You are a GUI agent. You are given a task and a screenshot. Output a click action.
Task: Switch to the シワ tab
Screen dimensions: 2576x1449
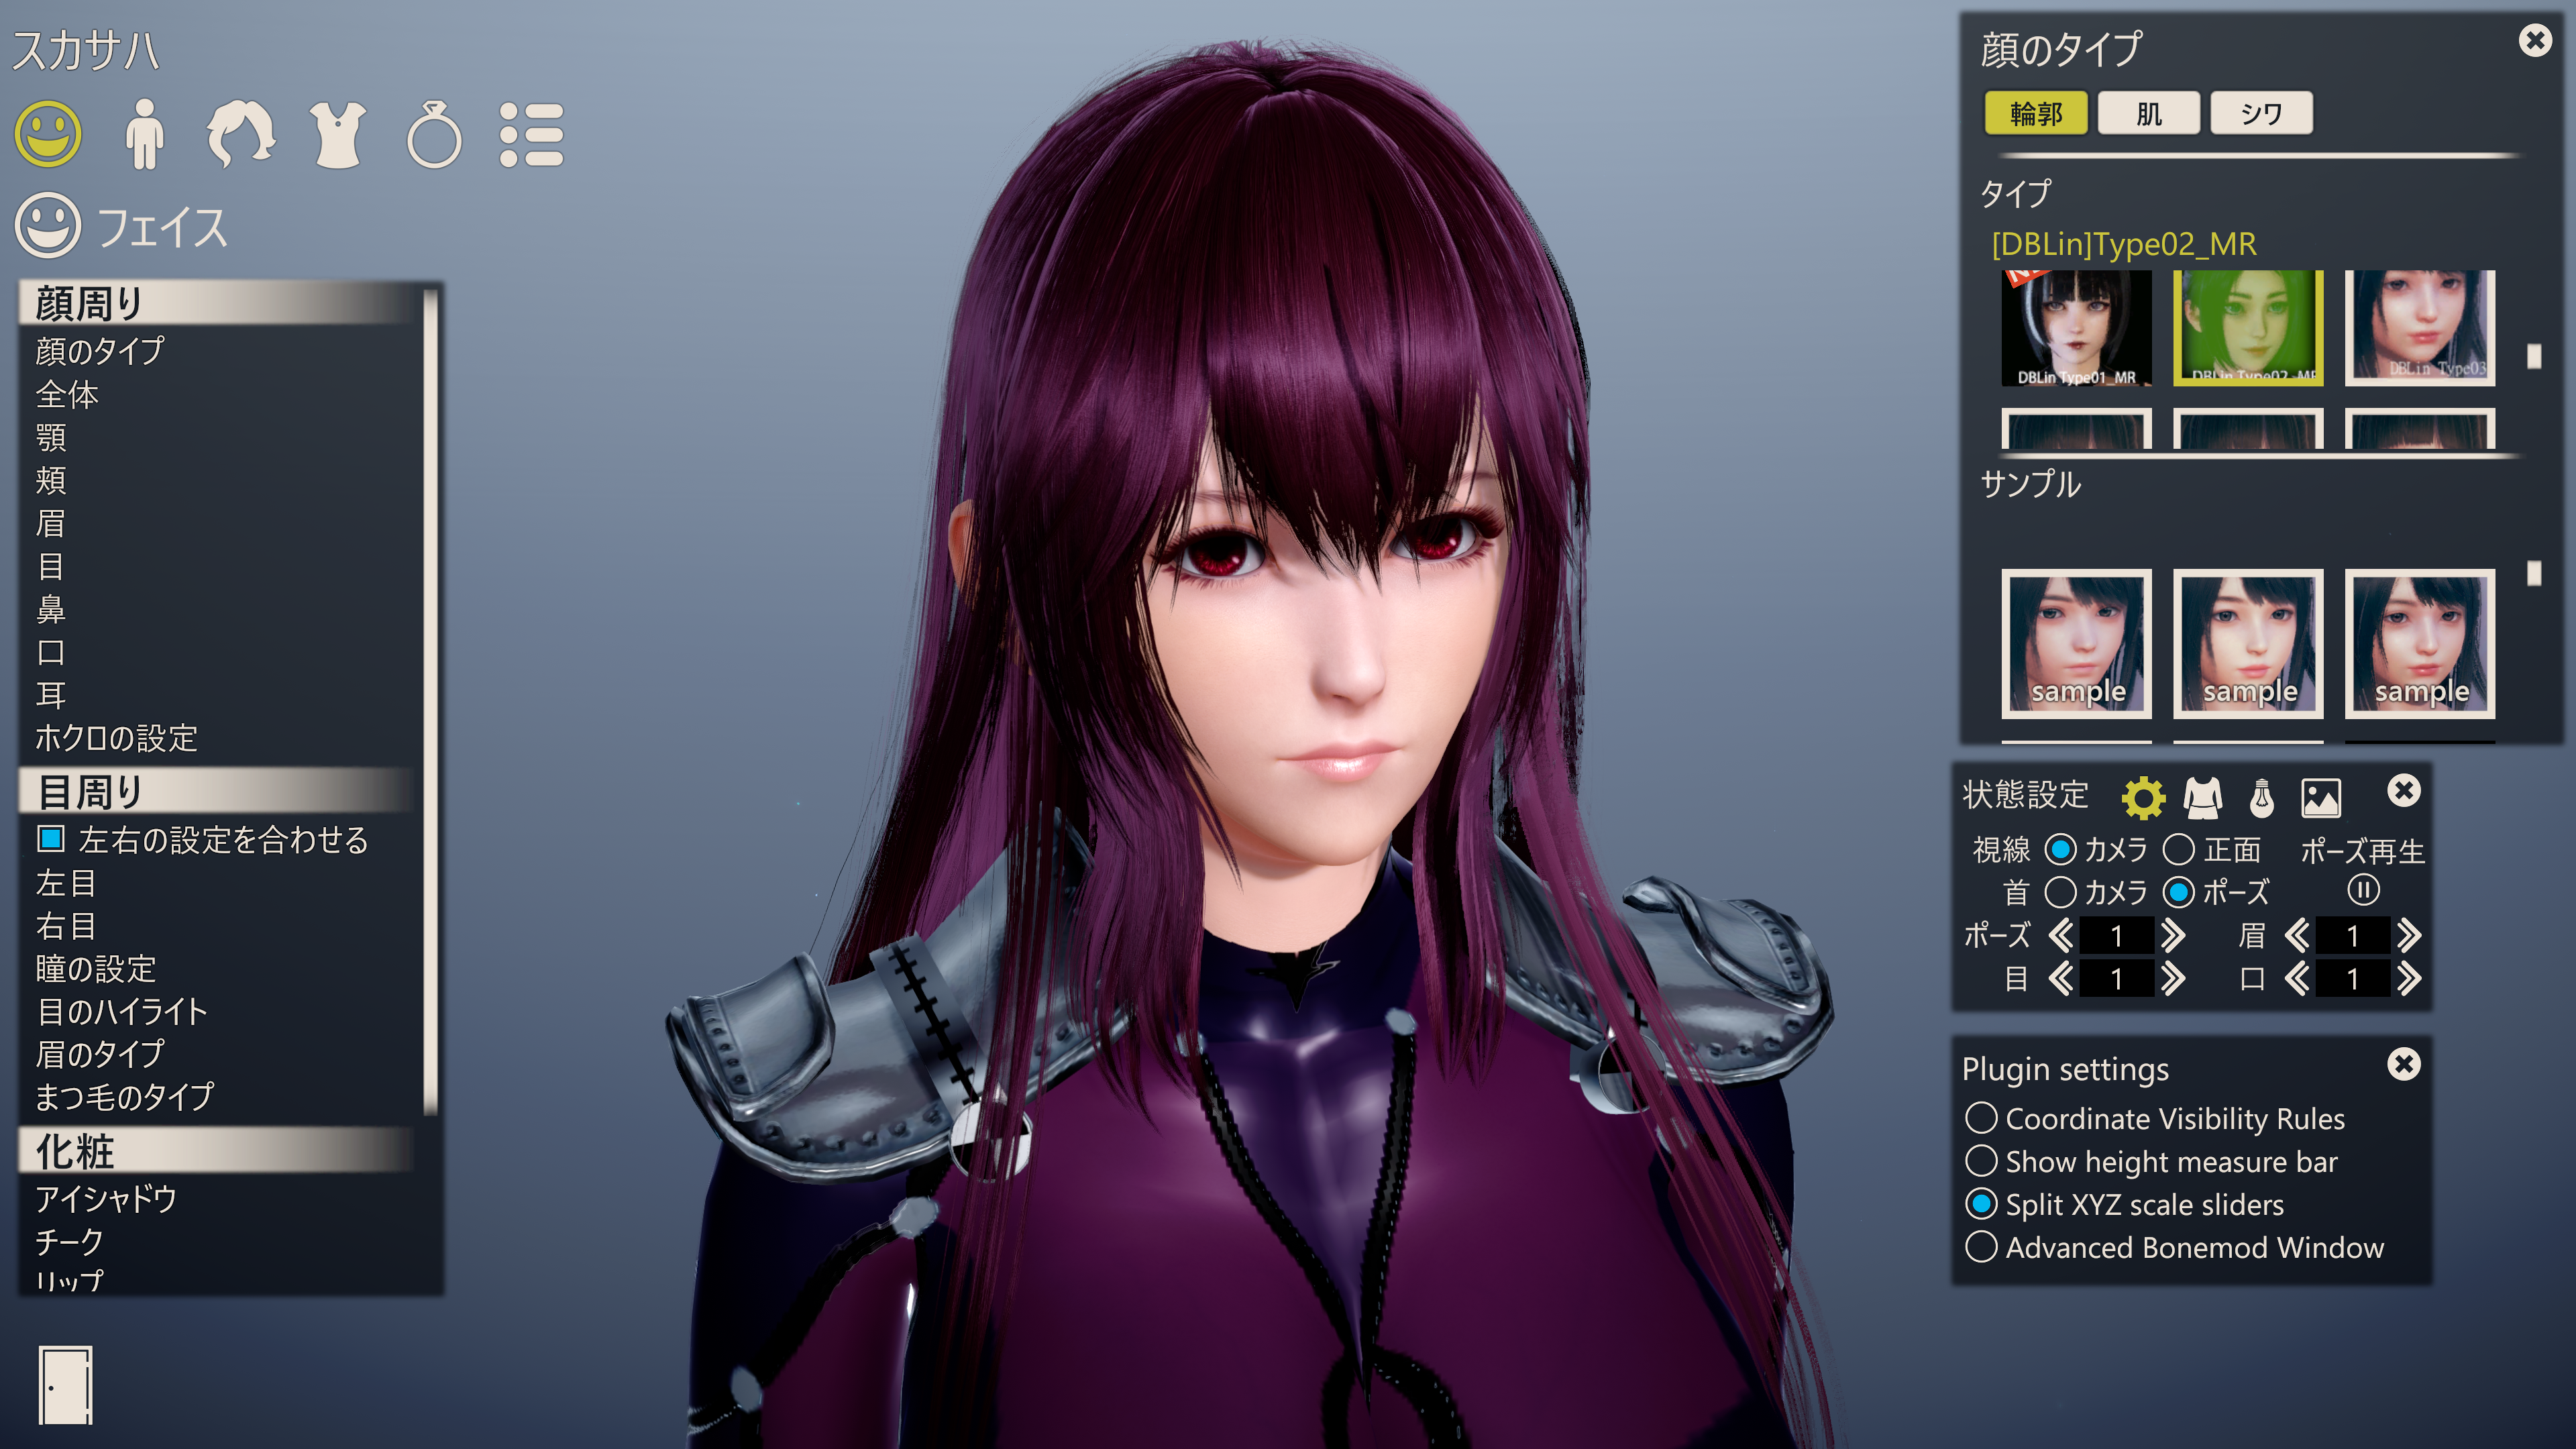tap(2262, 113)
